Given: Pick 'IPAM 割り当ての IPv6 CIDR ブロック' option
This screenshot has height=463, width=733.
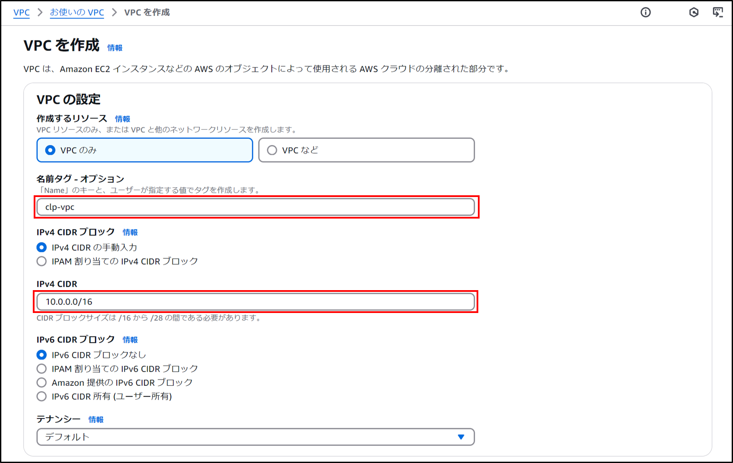Looking at the screenshot, I should click(x=42, y=369).
